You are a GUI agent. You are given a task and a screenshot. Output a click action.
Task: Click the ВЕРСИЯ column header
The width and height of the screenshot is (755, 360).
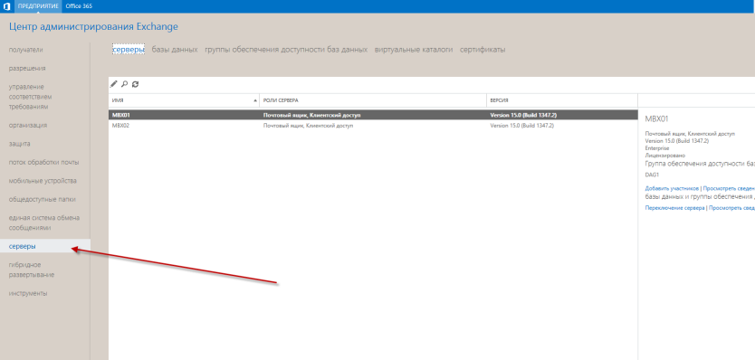[x=562, y=100]
